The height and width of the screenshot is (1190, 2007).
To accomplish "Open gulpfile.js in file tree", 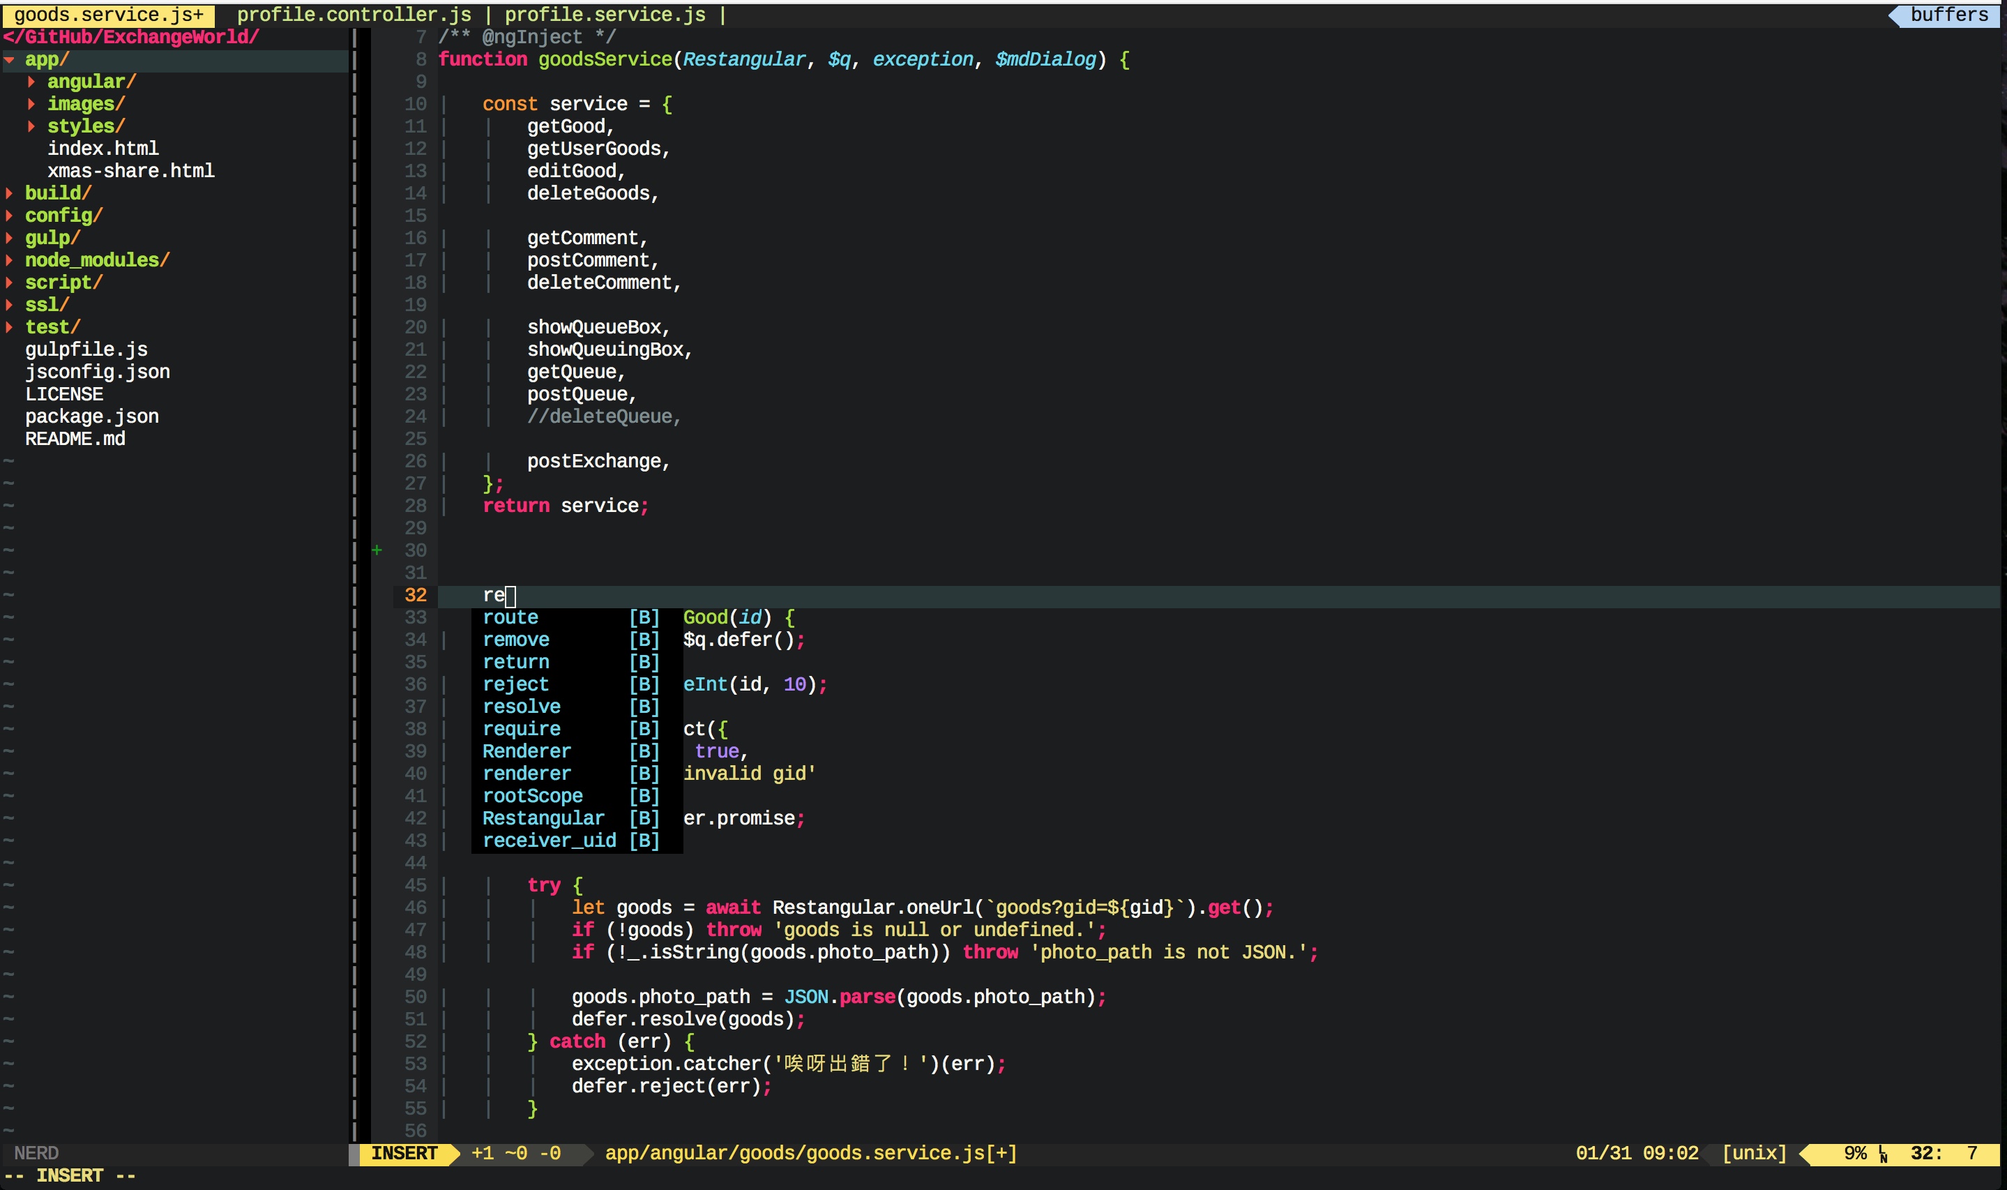I will [86, 349].
